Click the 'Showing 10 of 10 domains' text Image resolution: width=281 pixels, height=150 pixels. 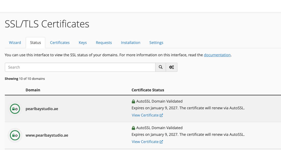coord(25,79)
